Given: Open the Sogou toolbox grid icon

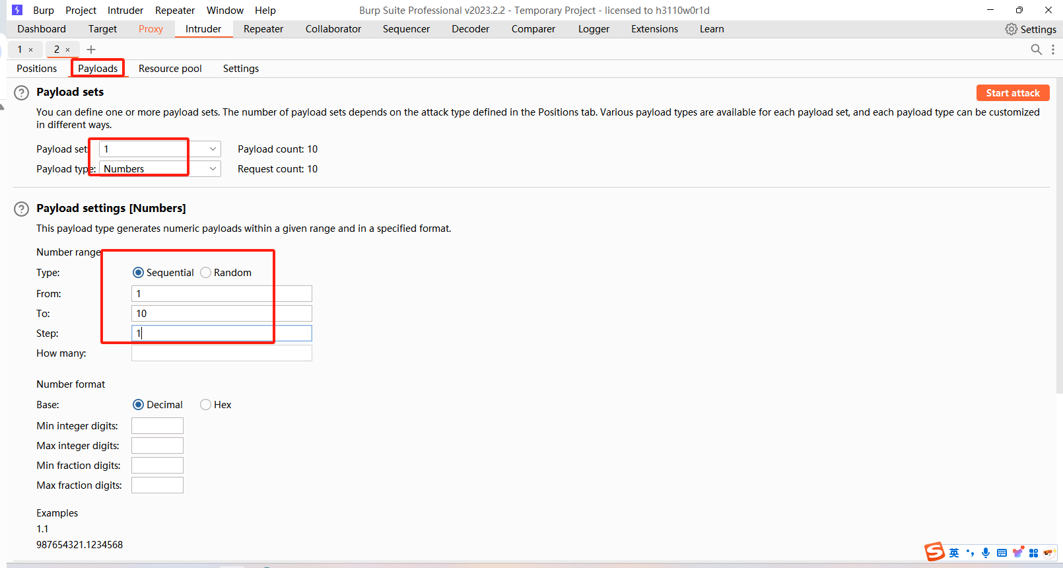Looking at the screenshot, I should pyautogui.click(x=1033, y=553).
